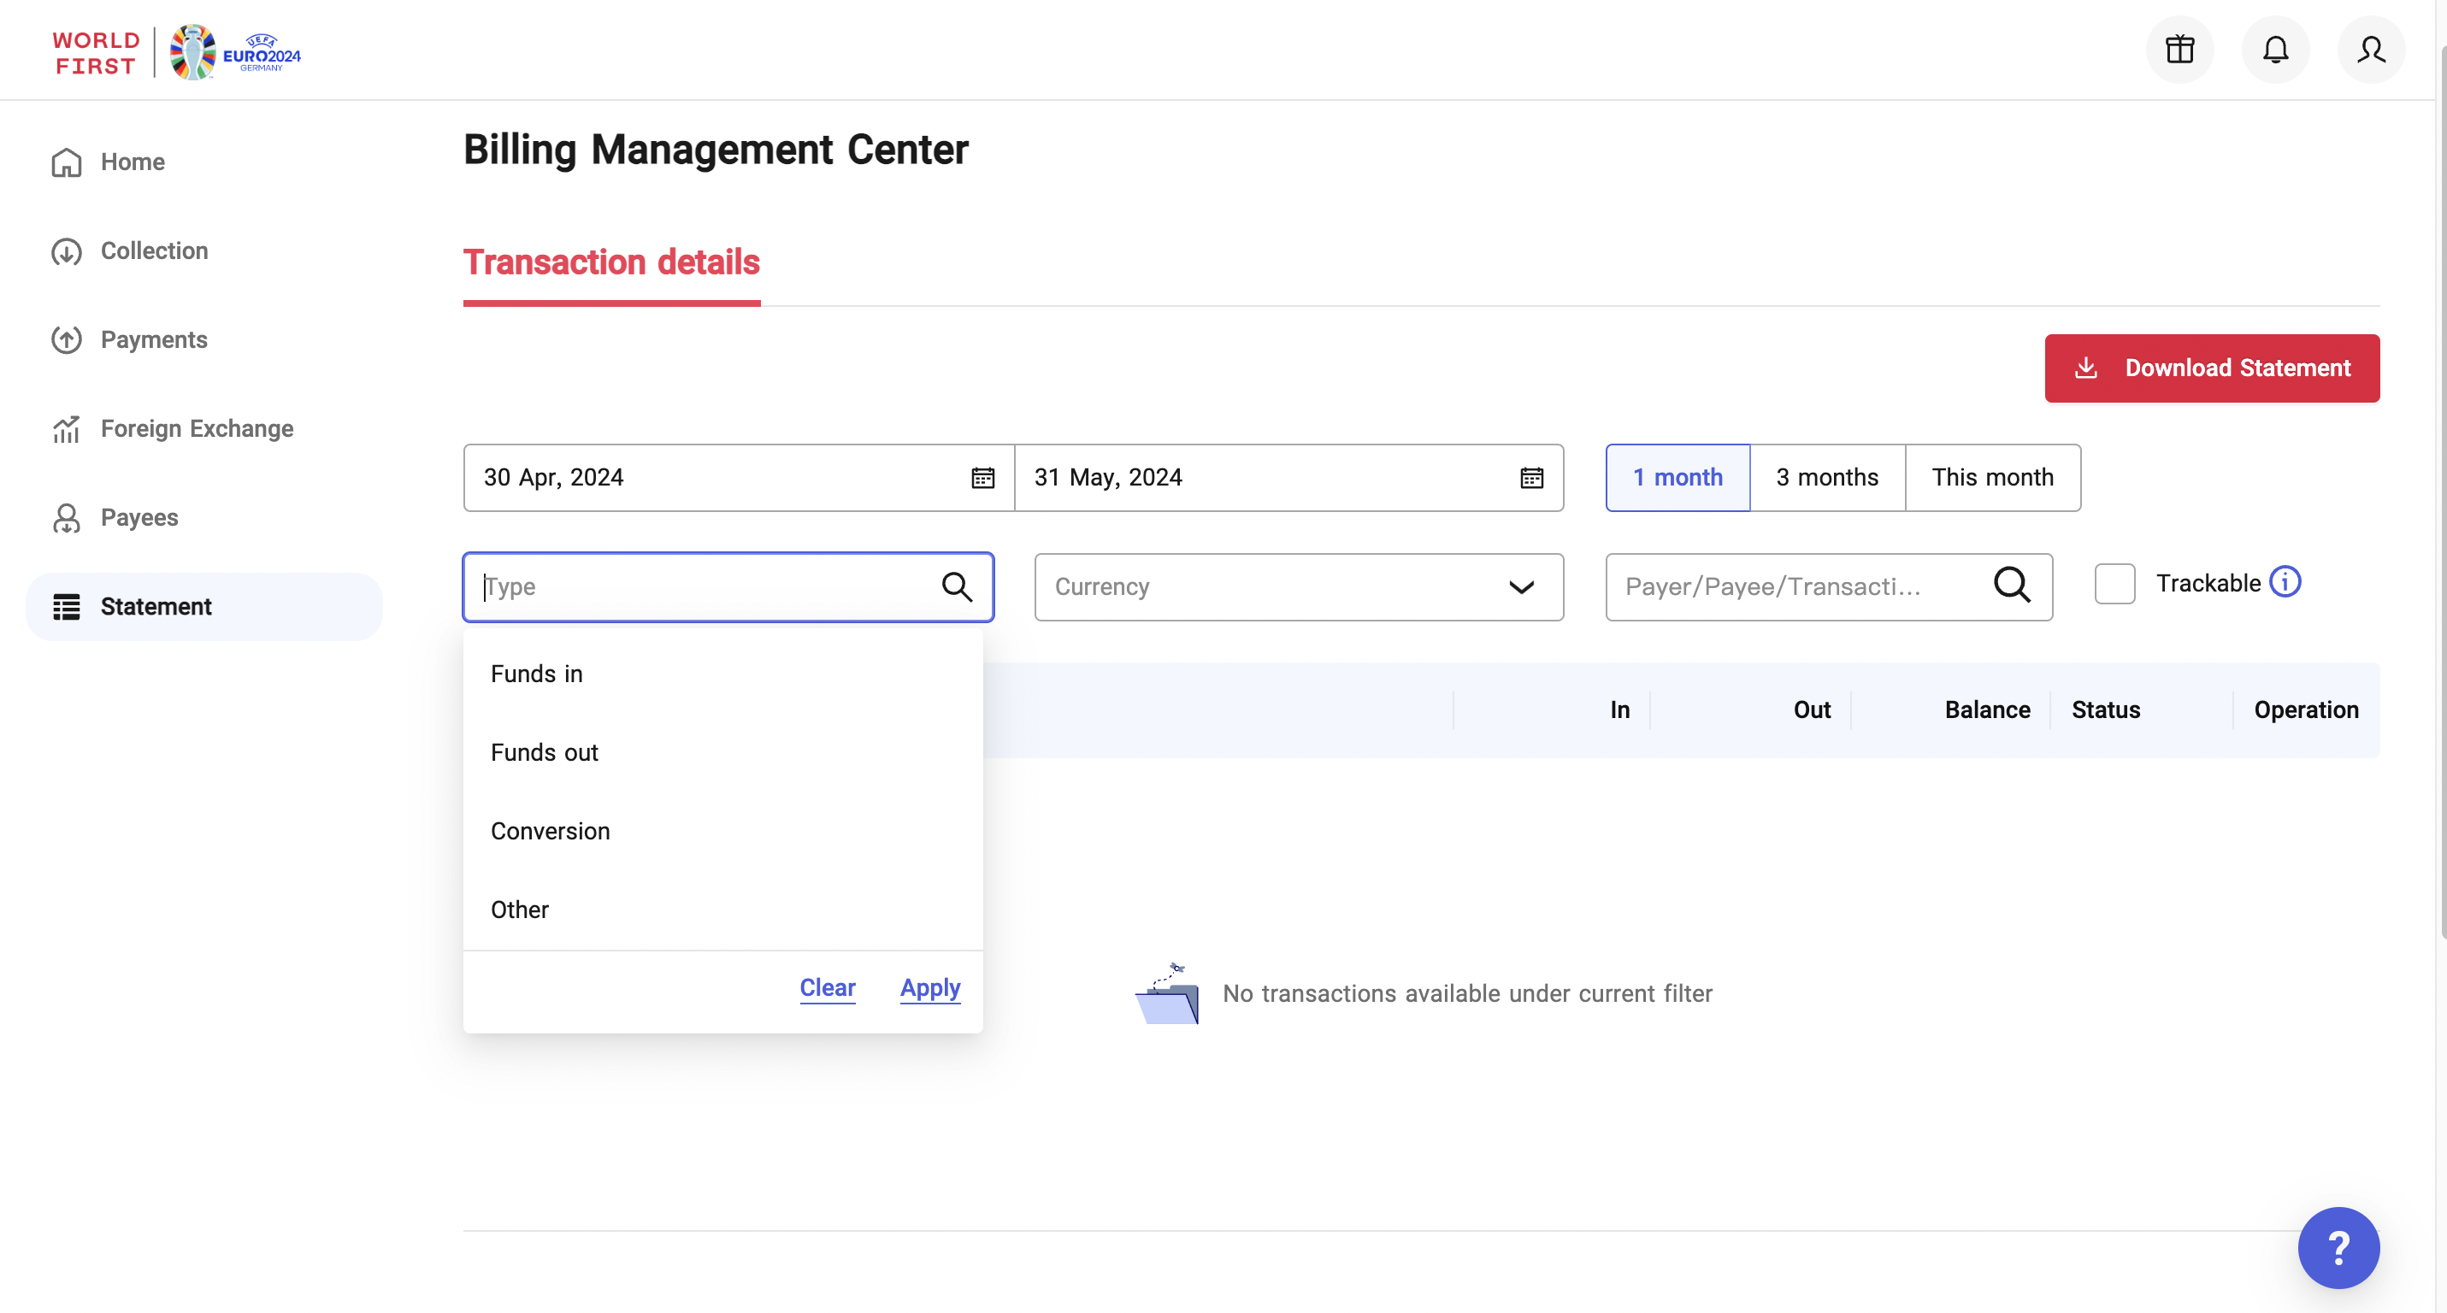Go to Foreign Exchange in sidebar
The image size is (2447, 1313).
point(197,428)
